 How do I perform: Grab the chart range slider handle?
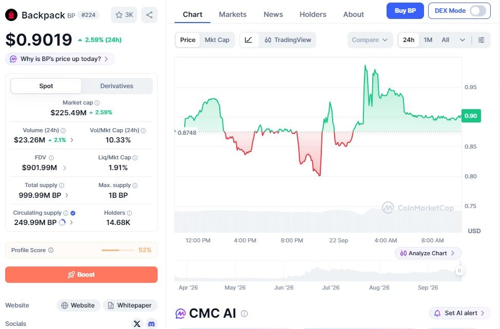[x=459, y=271]
